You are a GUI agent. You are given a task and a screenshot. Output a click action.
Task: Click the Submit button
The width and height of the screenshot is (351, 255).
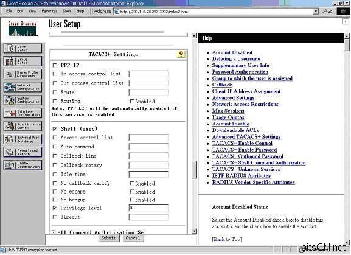pyautogui.click(x=108, y=238)
